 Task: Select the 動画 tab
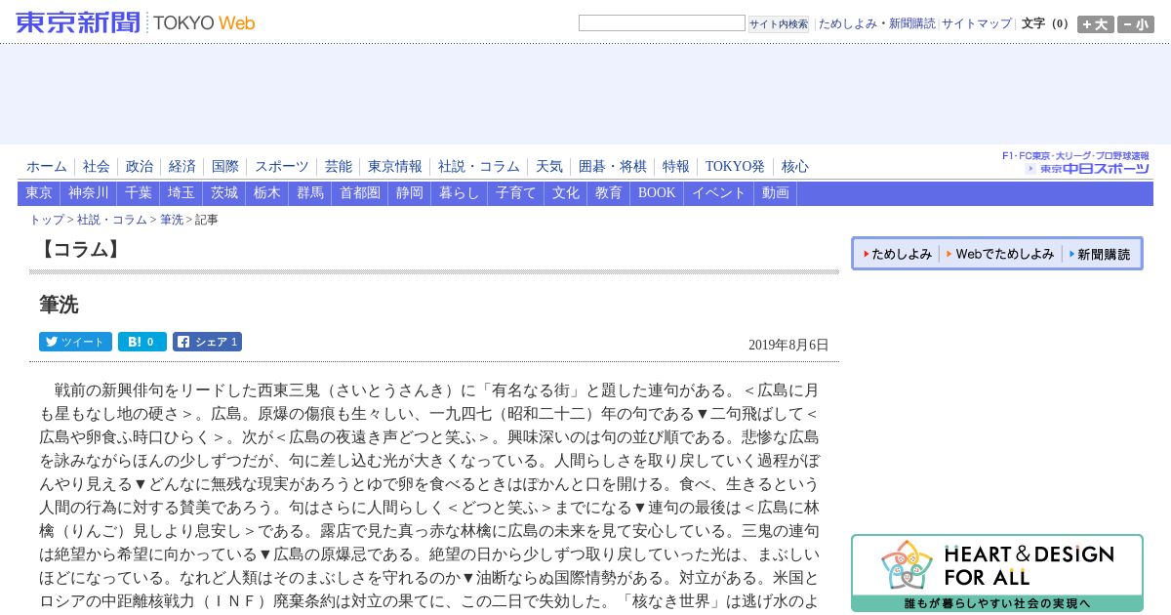pyautogui.click(x=776, y=193)
